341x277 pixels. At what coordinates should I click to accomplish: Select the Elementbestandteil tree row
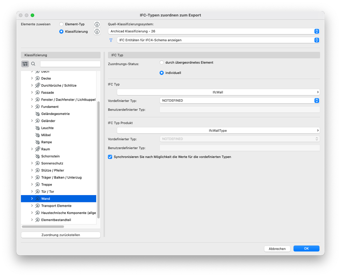point(58,220)
